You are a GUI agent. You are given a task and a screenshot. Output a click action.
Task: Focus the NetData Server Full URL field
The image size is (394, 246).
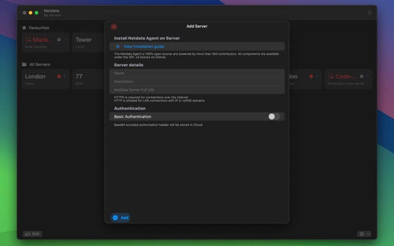click(x=197, y=89)
